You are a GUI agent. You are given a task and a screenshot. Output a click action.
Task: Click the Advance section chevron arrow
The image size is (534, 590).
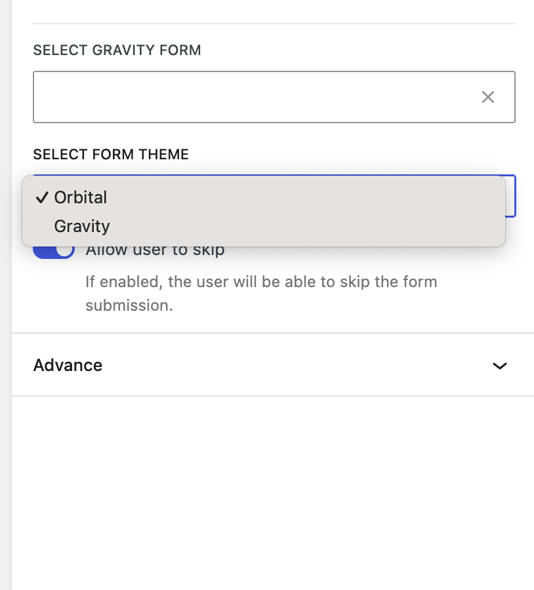500,366
